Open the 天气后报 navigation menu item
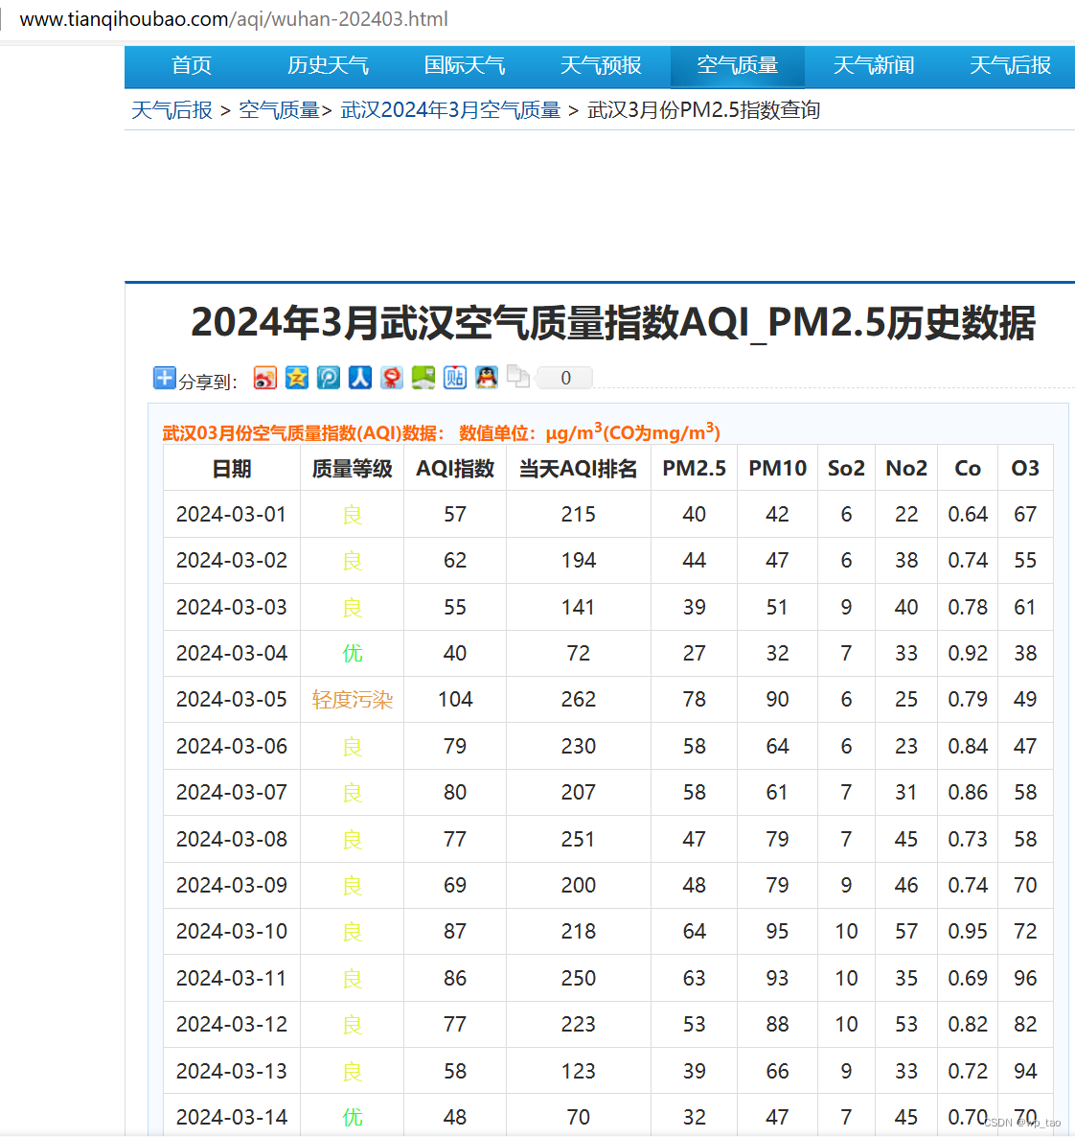 [1010, 66]
